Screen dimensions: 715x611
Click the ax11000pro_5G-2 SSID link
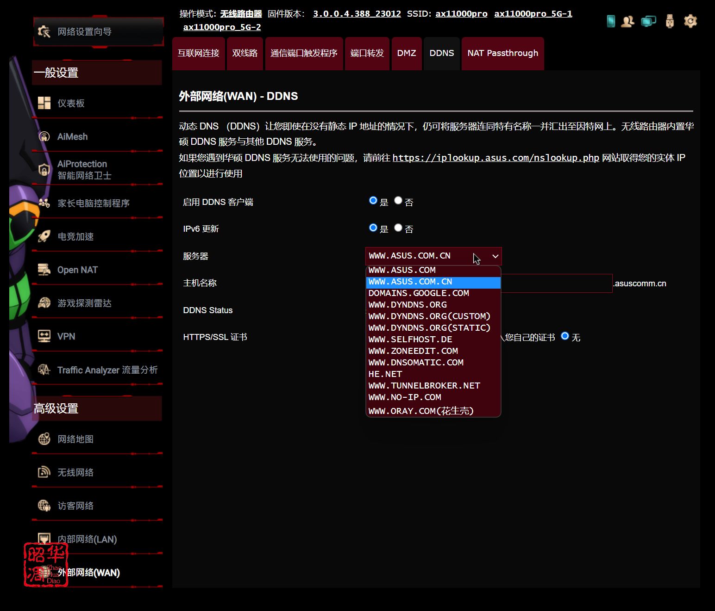click(222, 27)
